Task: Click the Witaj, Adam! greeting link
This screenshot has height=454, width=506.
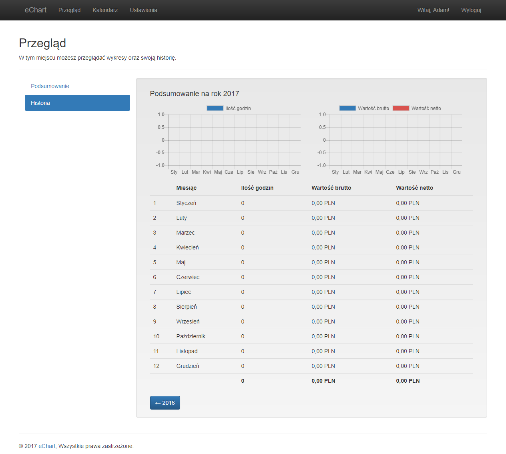Action: [433, 10]
